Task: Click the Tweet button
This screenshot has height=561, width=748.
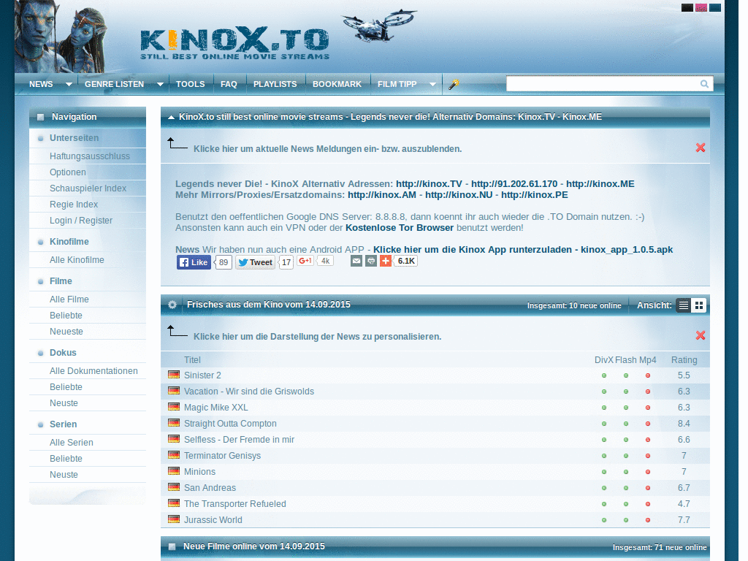Action: tap(255, 262)
